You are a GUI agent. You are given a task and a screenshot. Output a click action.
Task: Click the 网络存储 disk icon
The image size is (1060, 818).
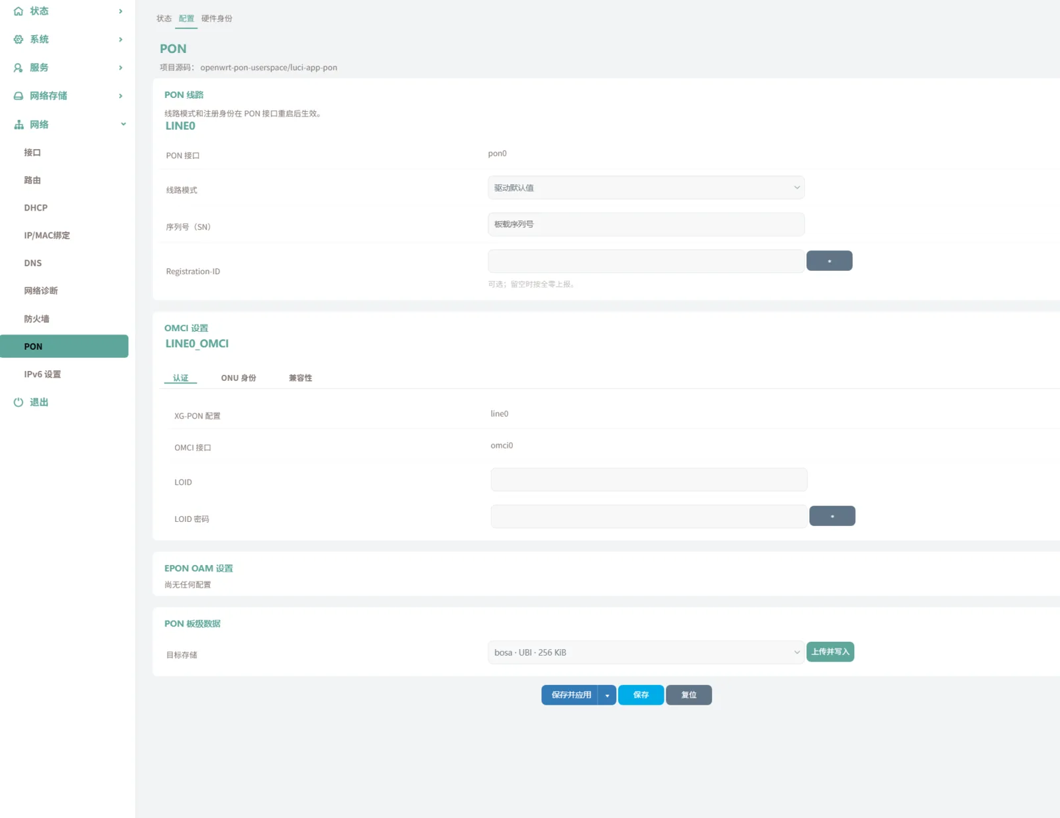pyautogui.click(x=19, y=95)
